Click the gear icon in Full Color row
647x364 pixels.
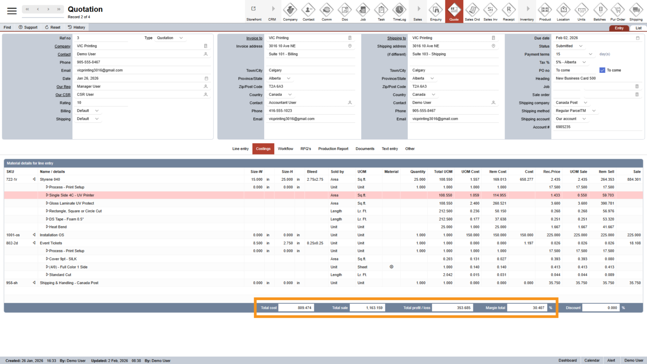tap(391, 267)
